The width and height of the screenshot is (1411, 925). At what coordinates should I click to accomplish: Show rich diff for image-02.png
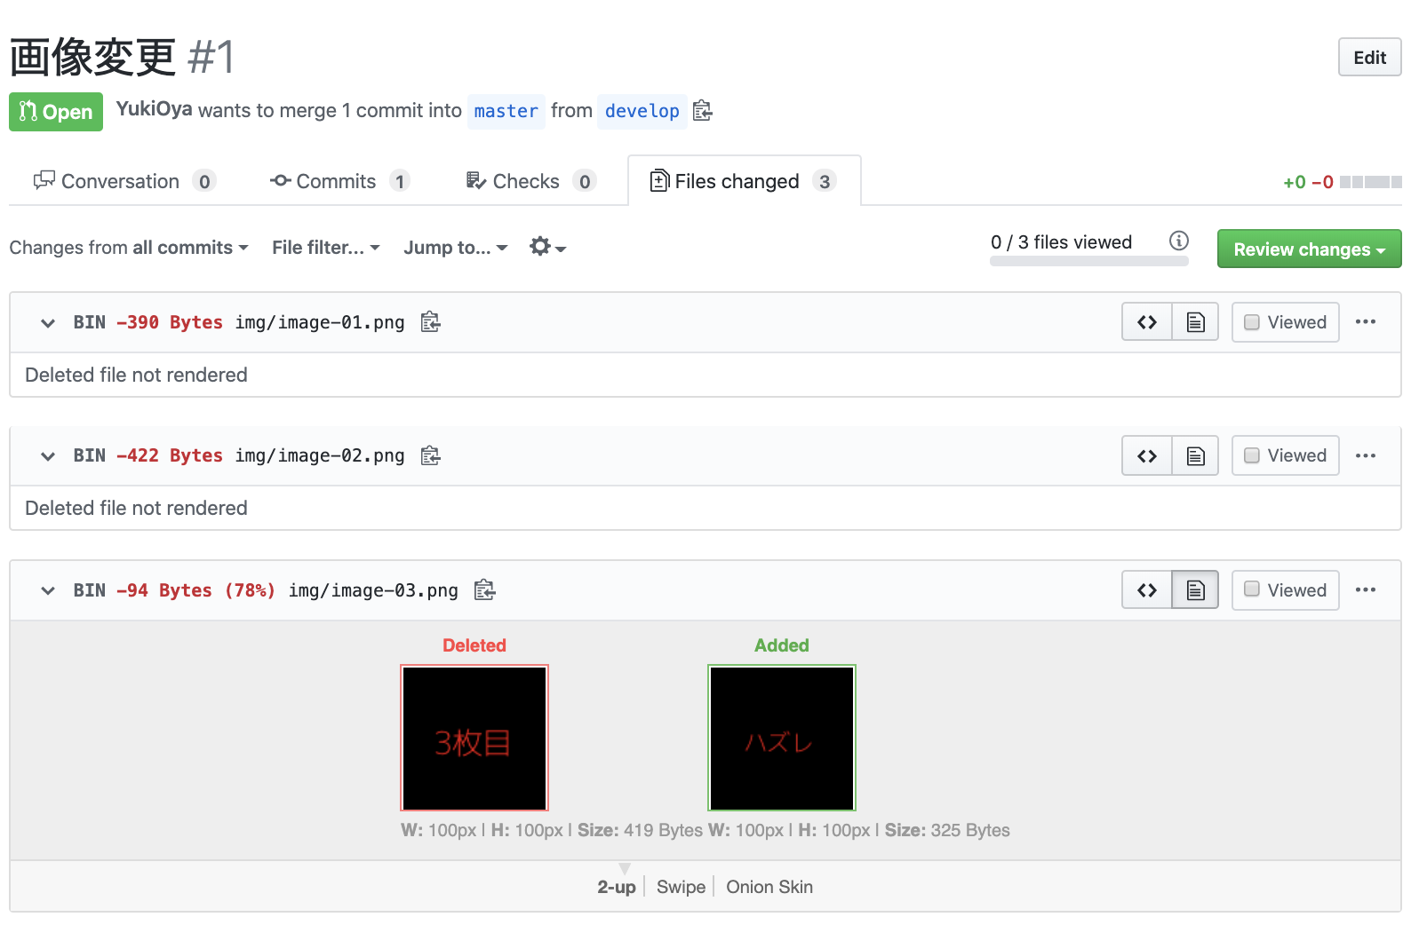[1196, 455]
